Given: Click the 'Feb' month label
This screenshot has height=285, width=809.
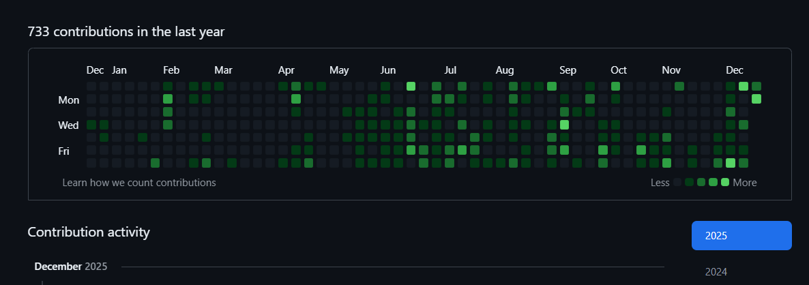Looking at the screenshot, I should (171, 70).
